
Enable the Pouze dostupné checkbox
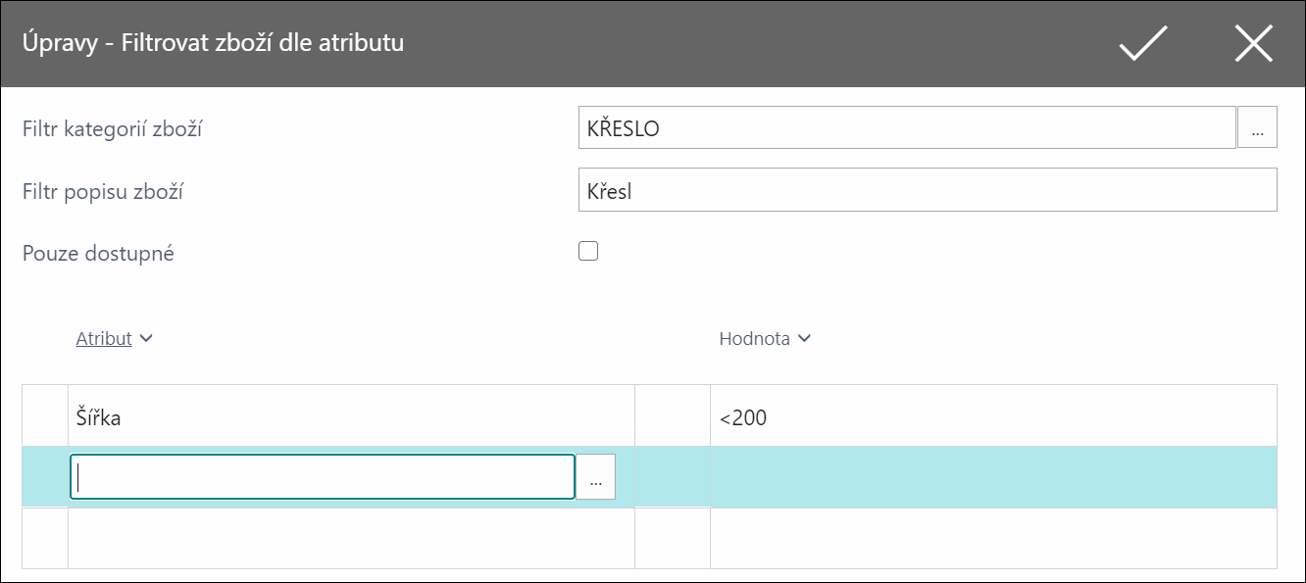pos(588,252)
